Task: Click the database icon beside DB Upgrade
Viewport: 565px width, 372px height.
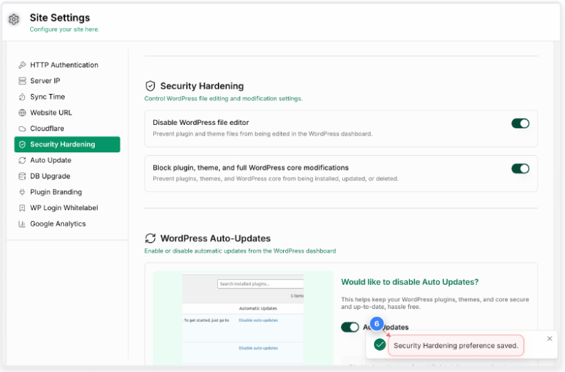Action: 22,176
